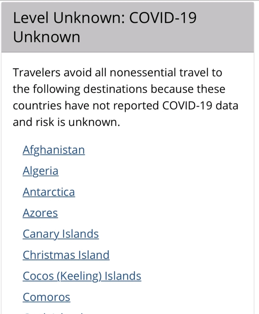Click the word 'countries' in the paragraph
Viewport: 259px width, 314px height.
tap(37, 105)
